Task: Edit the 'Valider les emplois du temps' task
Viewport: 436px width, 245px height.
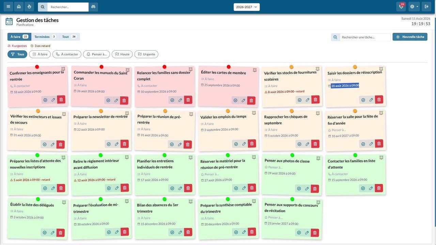Action: pos(244,144)
